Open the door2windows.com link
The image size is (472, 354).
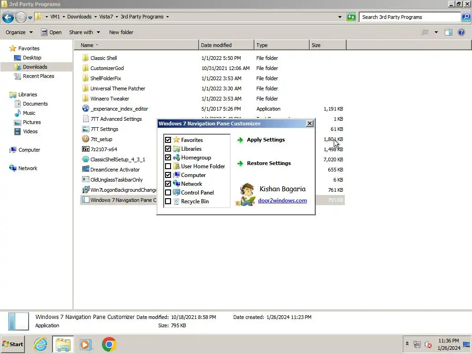click(283, 201)
